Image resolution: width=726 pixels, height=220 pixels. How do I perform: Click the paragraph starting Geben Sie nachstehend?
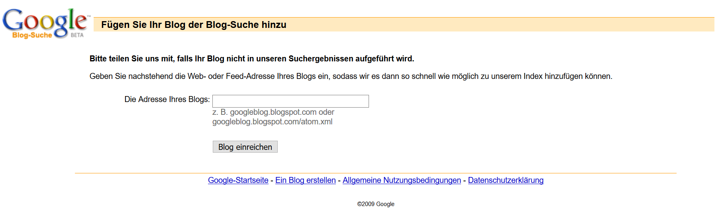(x=351, y=76)
